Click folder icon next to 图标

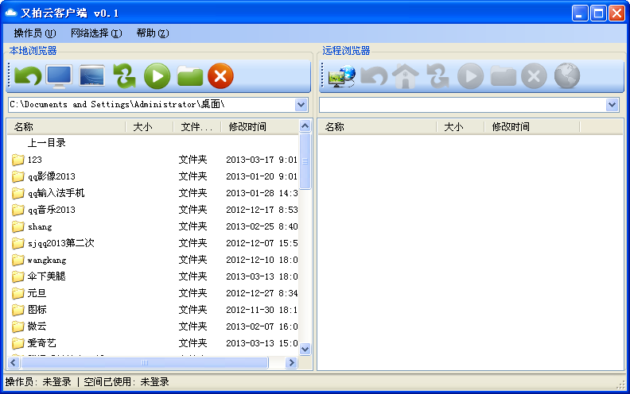[x=17, y=310]
